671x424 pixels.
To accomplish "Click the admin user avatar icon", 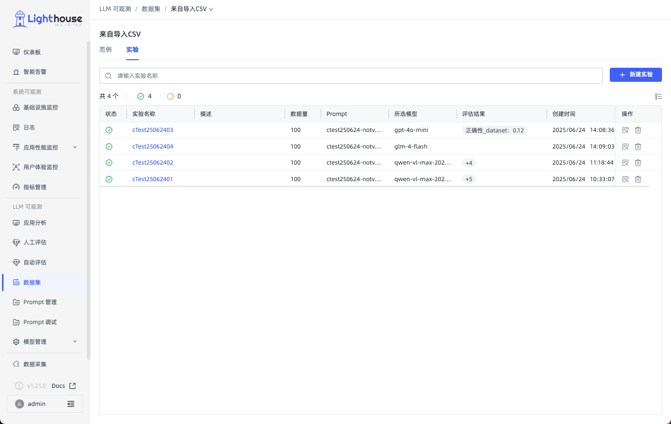I will coord(20,404).
